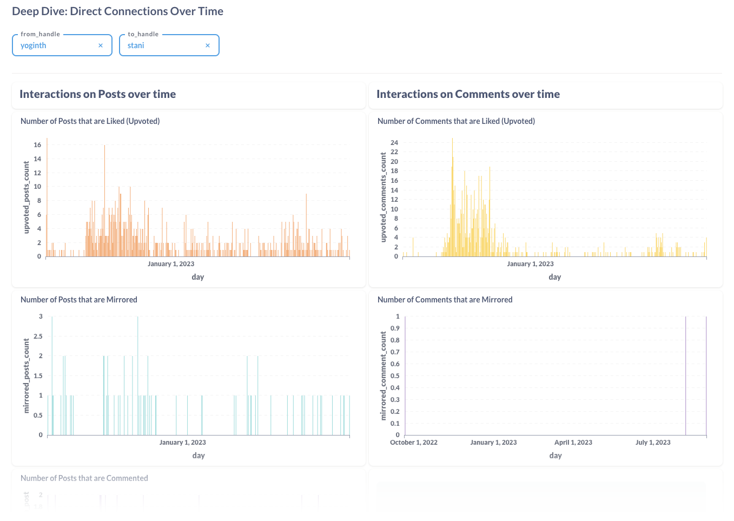The width and height of the screenshot is (734, 521).
Task: Click the empty gray card below Comments Mirrored chart
Action: click(541, 496)
